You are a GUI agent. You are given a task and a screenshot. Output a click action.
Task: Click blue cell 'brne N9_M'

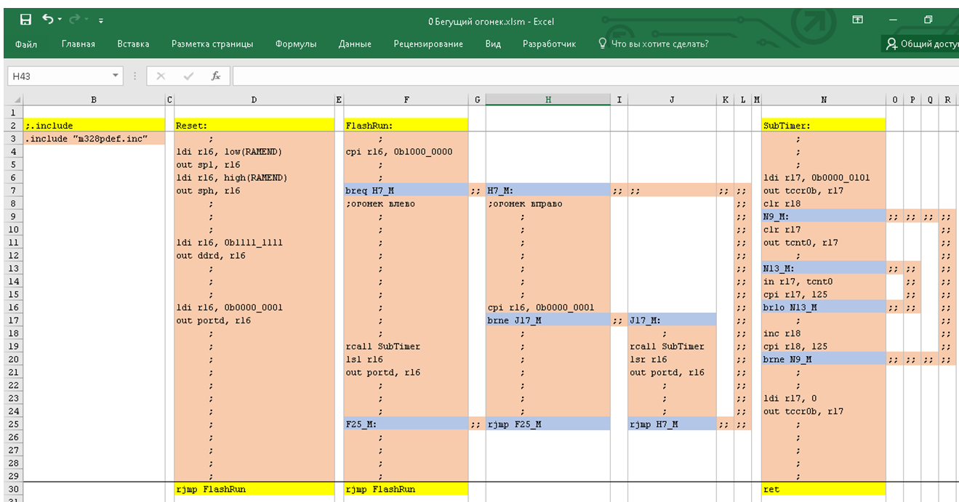(x=824, y=360)
